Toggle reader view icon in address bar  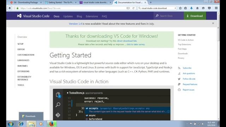click(128, 8)
